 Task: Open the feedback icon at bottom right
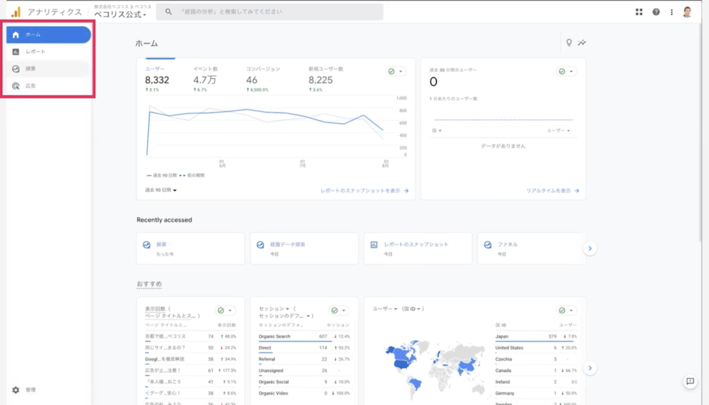click(x=690, y=381)
